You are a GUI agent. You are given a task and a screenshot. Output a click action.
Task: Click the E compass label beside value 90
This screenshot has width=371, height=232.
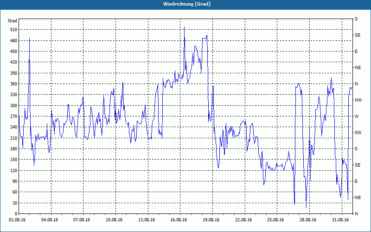(356, 181)
